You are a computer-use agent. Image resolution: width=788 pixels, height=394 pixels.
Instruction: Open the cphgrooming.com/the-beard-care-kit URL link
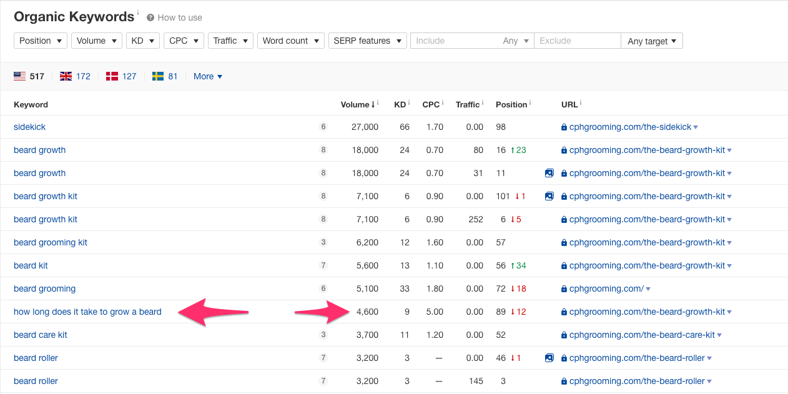(x=642, y=335)
